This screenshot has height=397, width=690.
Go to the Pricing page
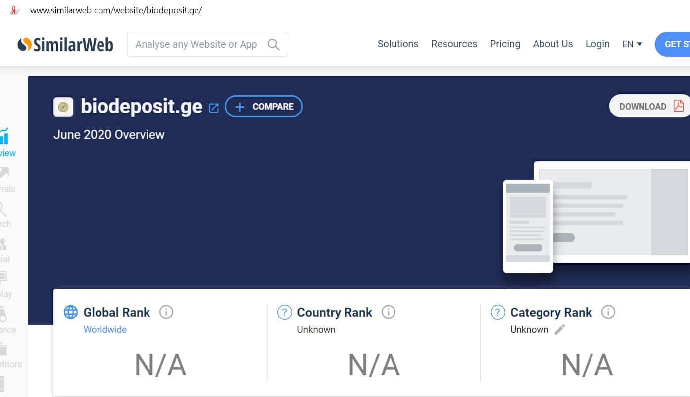coord(505,44)
